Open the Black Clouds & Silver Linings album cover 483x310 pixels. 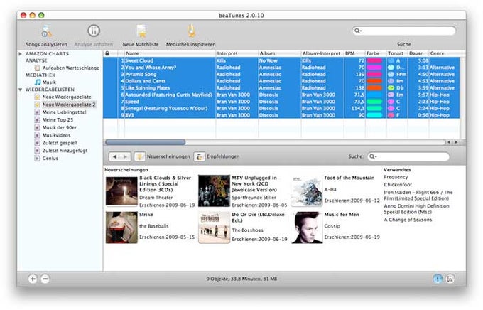point(121,191)
